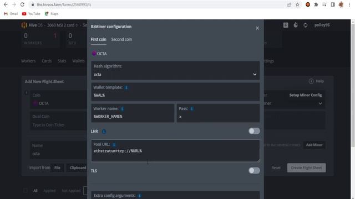The height and width of the screenshot is (199, 355).
Task: Select the Applied filter
Action: click(x=49, y=191)
